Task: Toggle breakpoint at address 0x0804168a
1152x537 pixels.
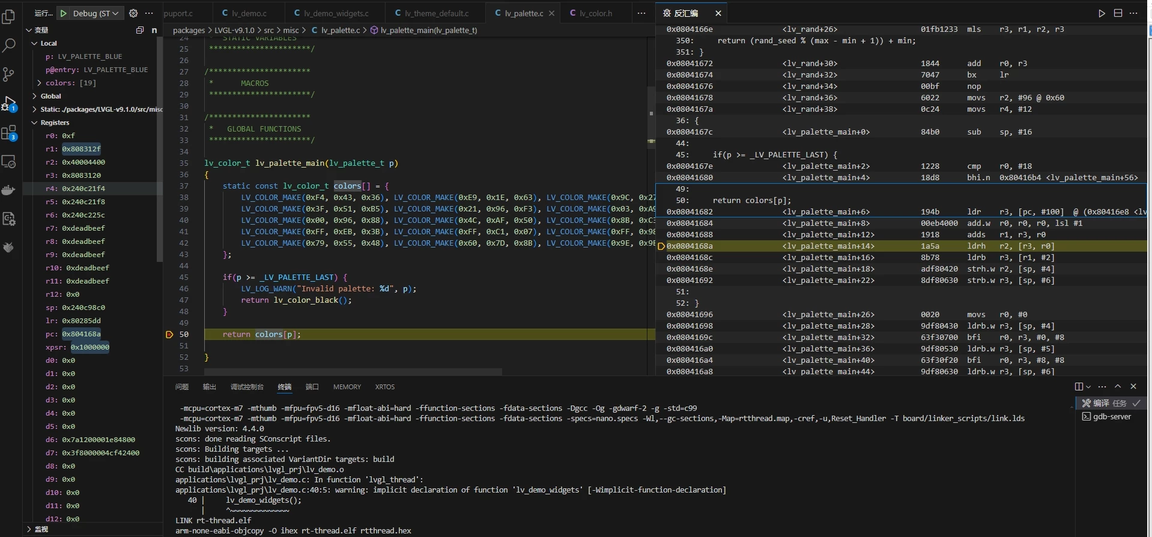Action: click(x=661, y=246)
